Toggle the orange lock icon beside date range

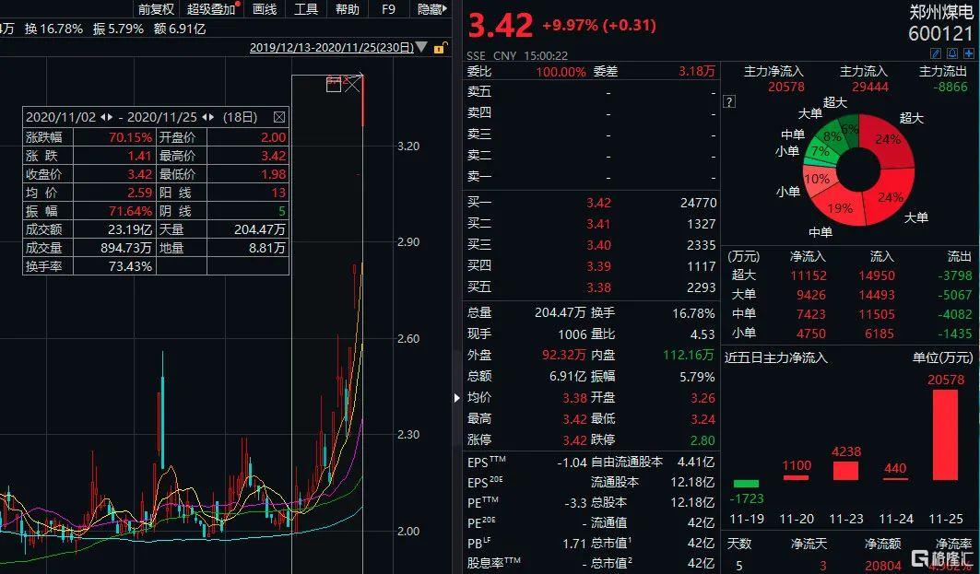(x=440, y=48)
